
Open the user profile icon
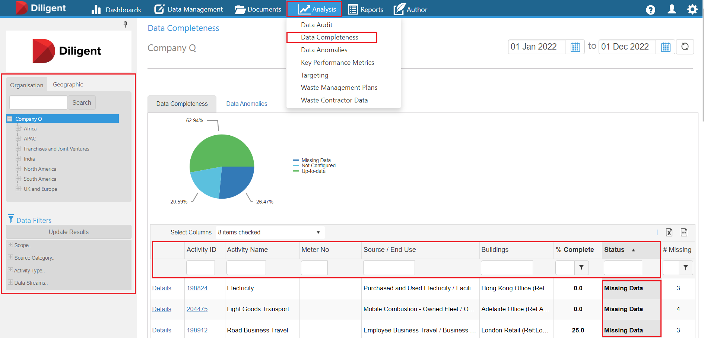(672, 9)
